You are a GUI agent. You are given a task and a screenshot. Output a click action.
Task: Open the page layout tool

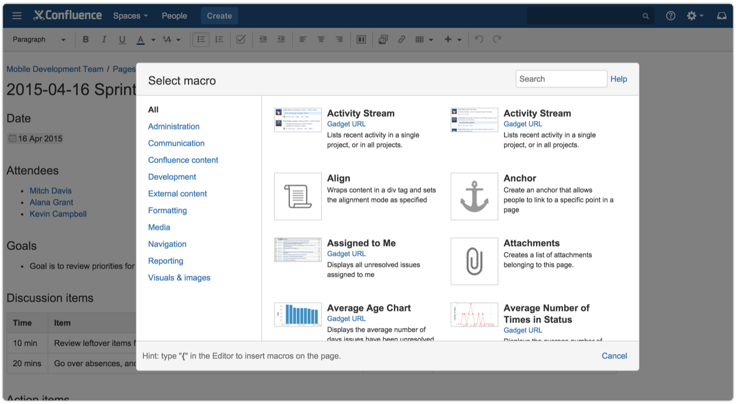pos(361,39)
